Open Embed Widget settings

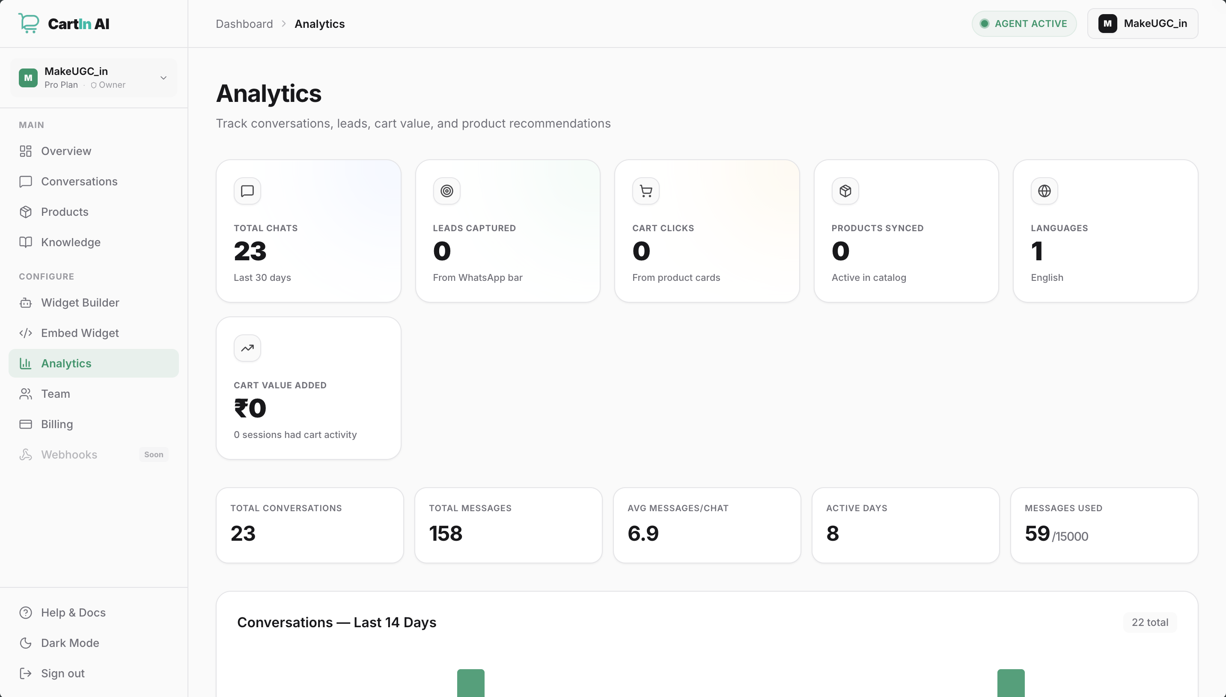[x=94, y=333]
